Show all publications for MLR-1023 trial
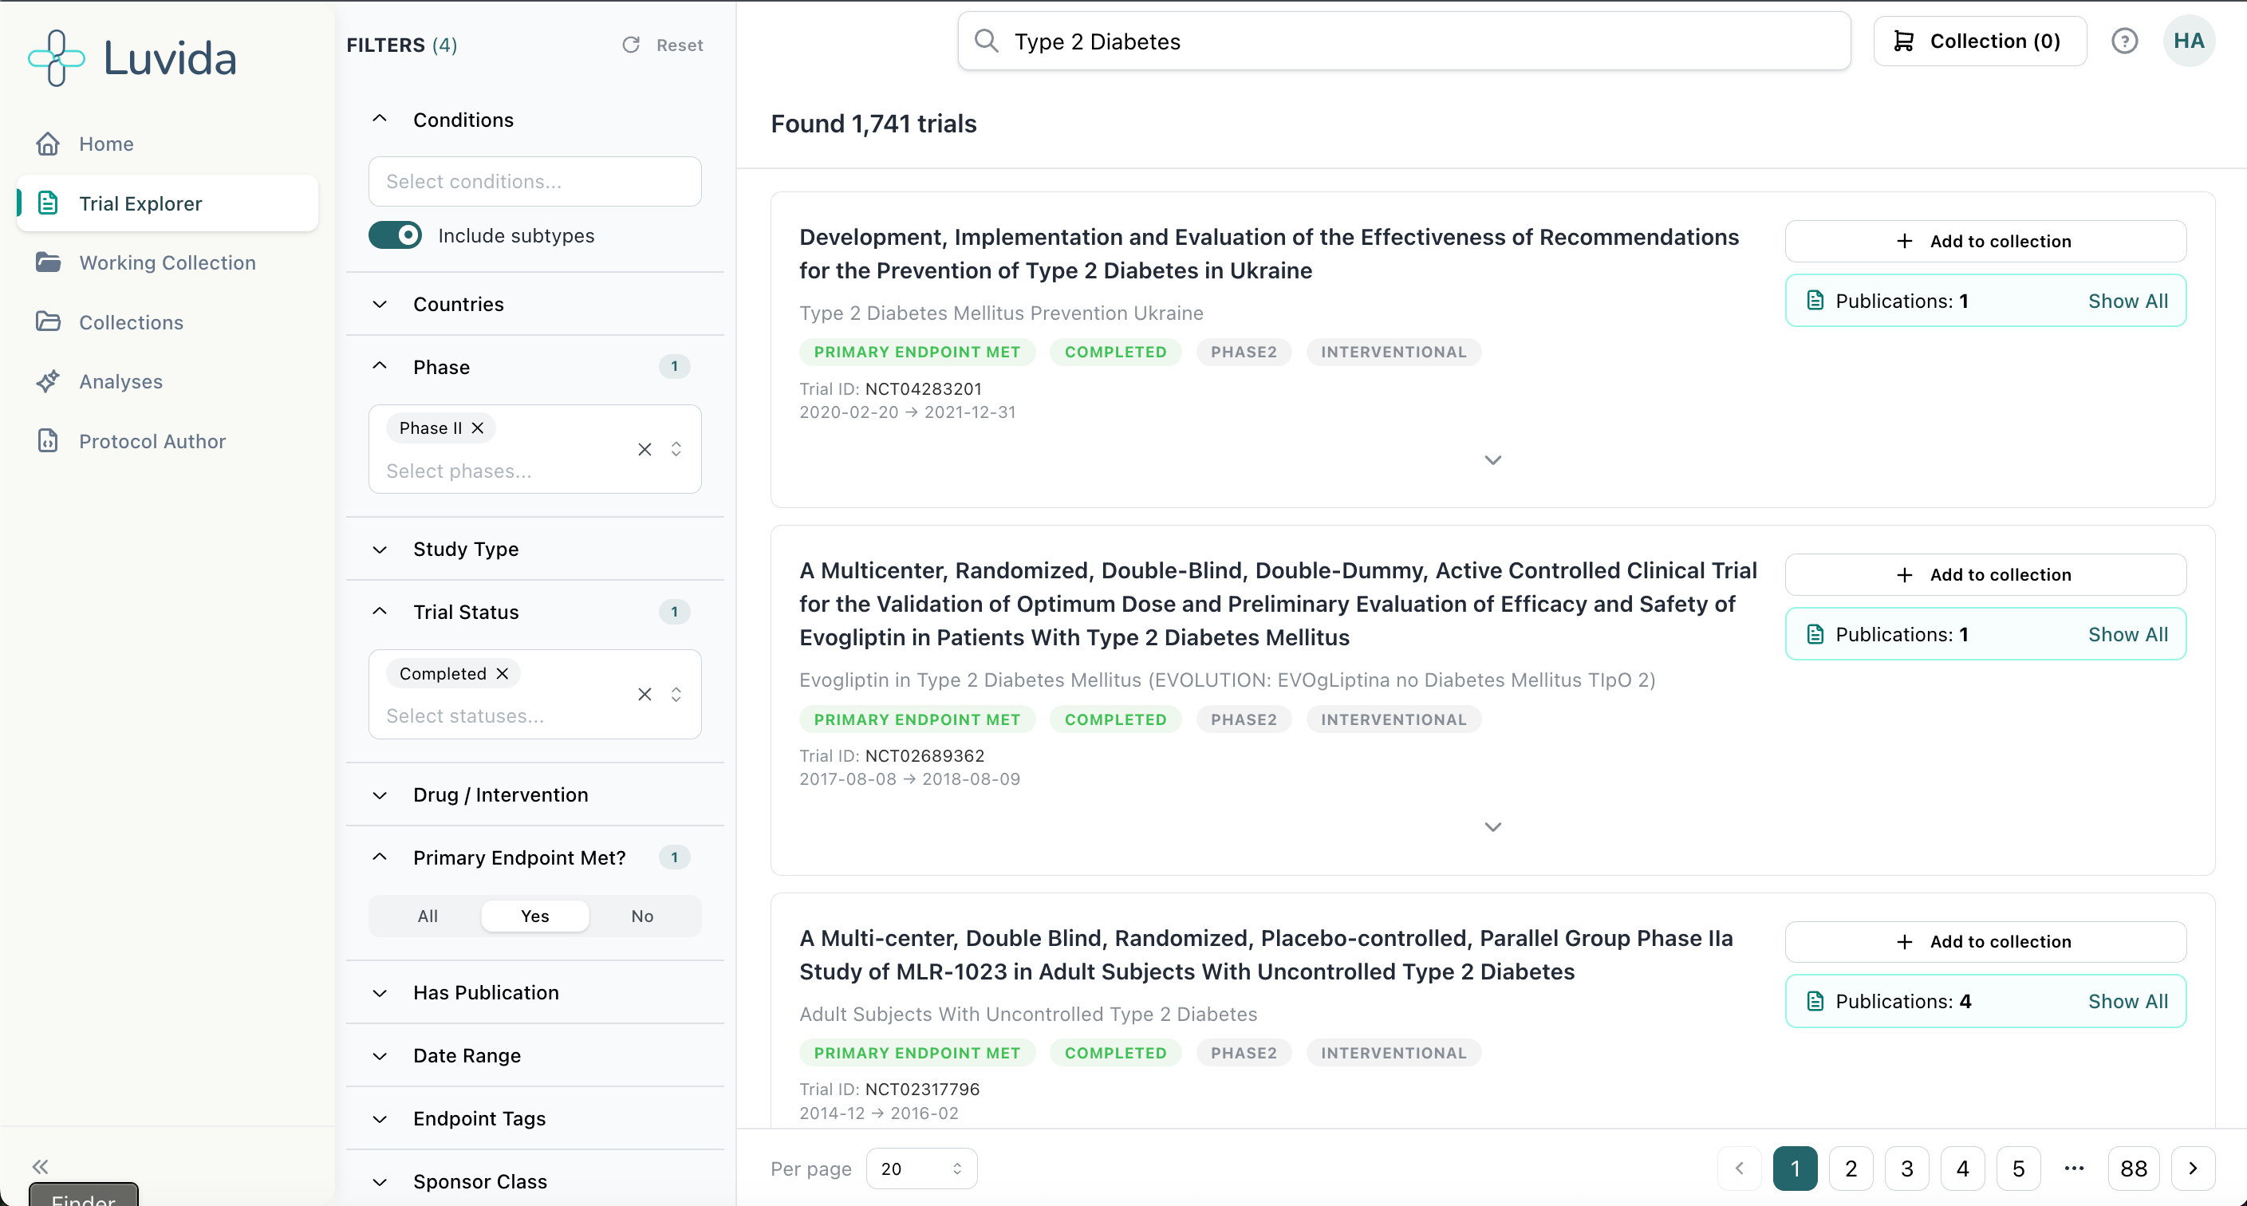Screen dimensions: 2247x1206 [2127, 1001]
